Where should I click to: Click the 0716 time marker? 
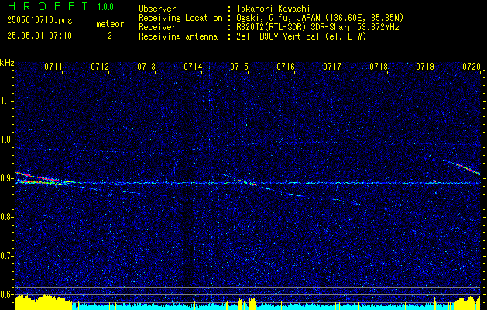tap(286, 66)
